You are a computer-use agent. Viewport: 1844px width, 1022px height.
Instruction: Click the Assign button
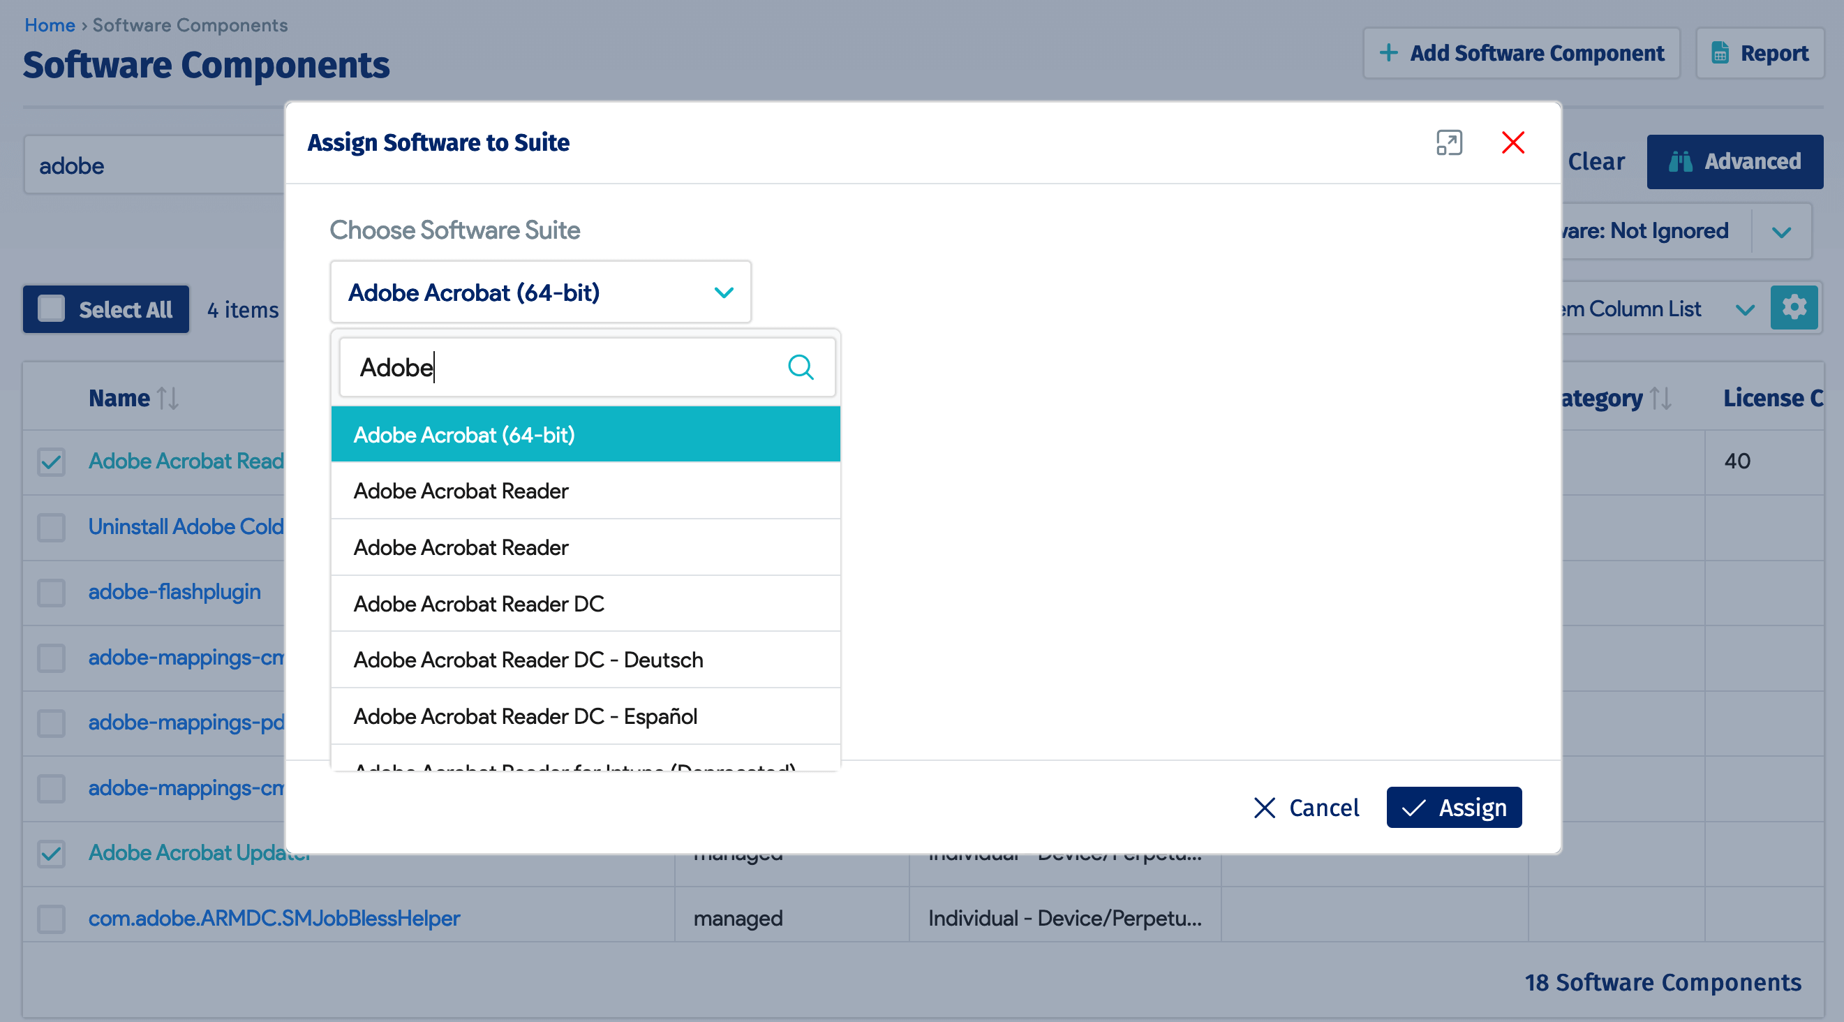pos(1453,807)
